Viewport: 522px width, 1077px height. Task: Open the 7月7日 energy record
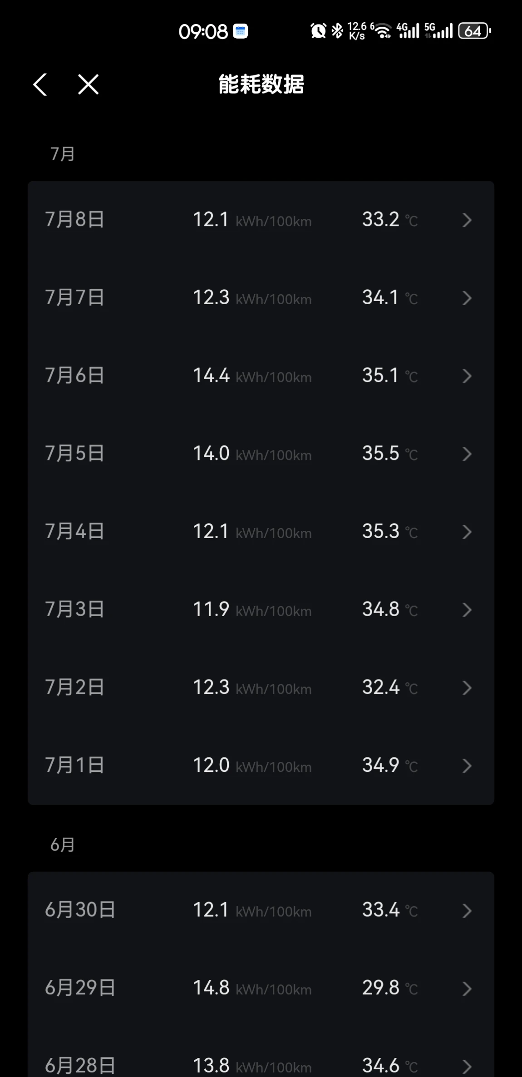pos(261,298)
